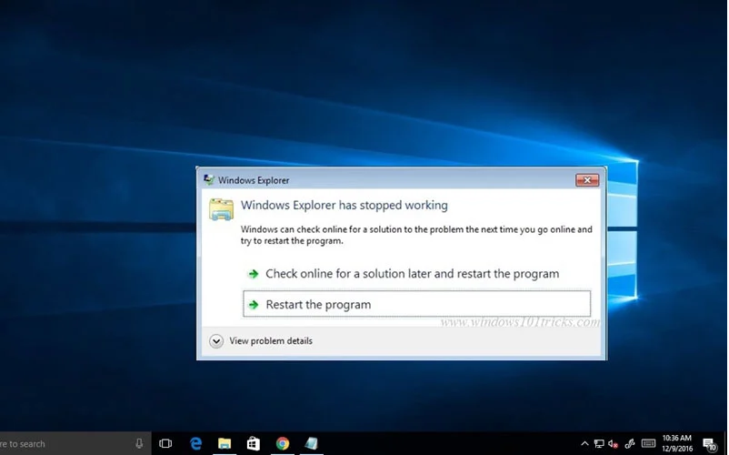Image resolution: width=729 pixels, height=455 pixels.
Task: Choose "Check online for a solution later" option
Action: [x=411, y=273]
